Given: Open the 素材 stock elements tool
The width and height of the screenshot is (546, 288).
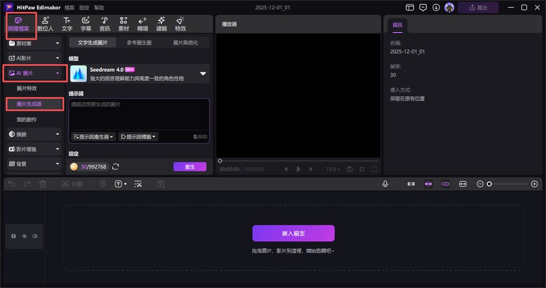Looking at the screenshot, I should click(x=124, y=24).
